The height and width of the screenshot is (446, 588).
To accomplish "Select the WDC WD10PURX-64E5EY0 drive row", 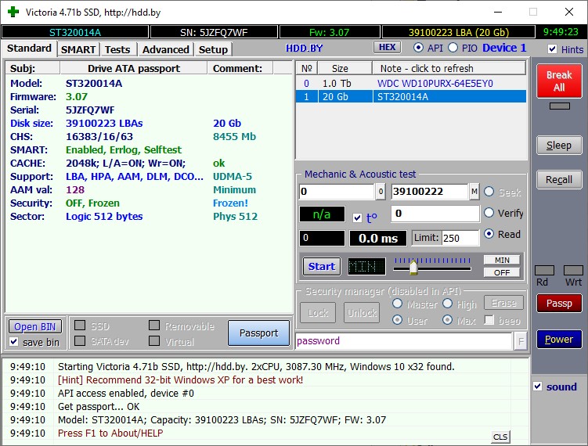I will pyautogui.click(x=411, y=84).
